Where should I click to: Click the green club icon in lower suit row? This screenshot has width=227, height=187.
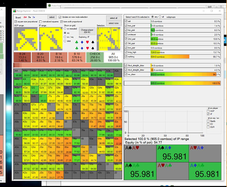pos(77,48)
